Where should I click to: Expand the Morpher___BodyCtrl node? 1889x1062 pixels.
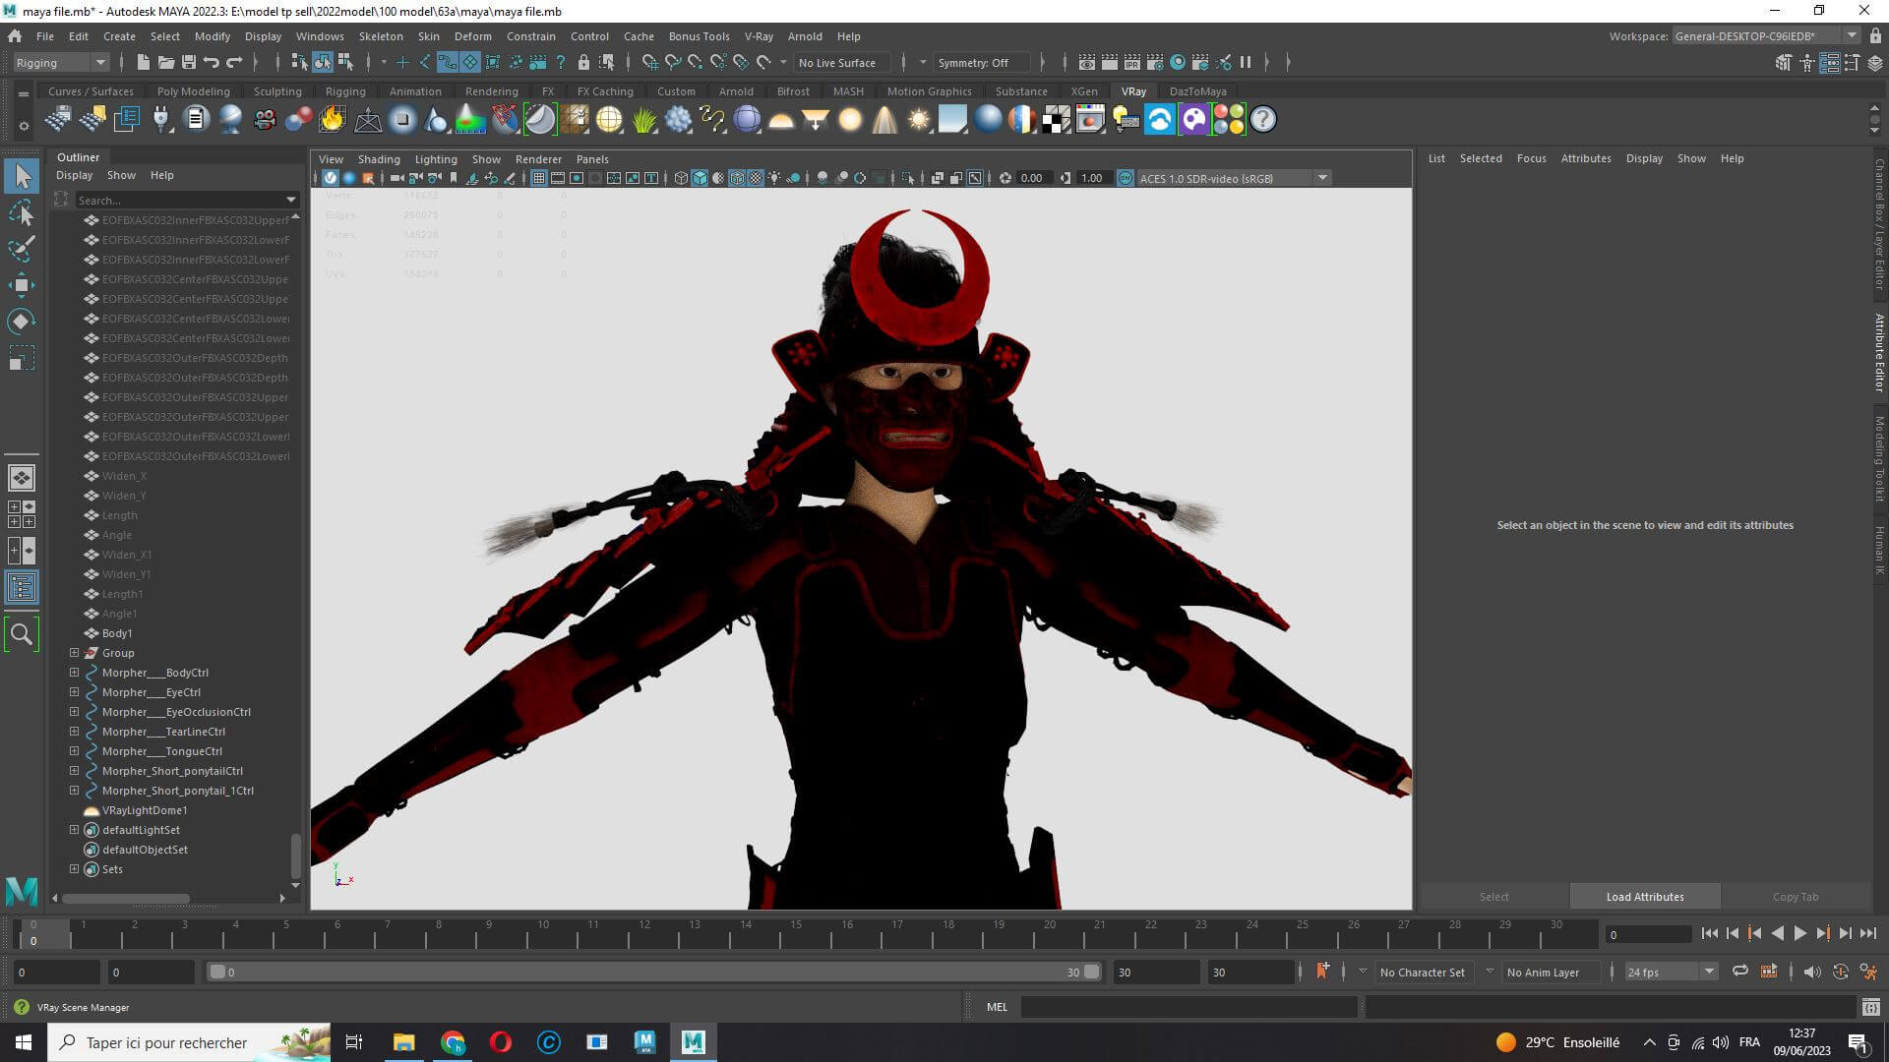point(74,673)
